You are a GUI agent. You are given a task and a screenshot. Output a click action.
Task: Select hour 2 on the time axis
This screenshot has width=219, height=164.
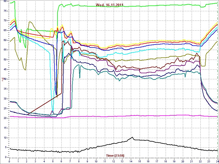tap(27, 161)
